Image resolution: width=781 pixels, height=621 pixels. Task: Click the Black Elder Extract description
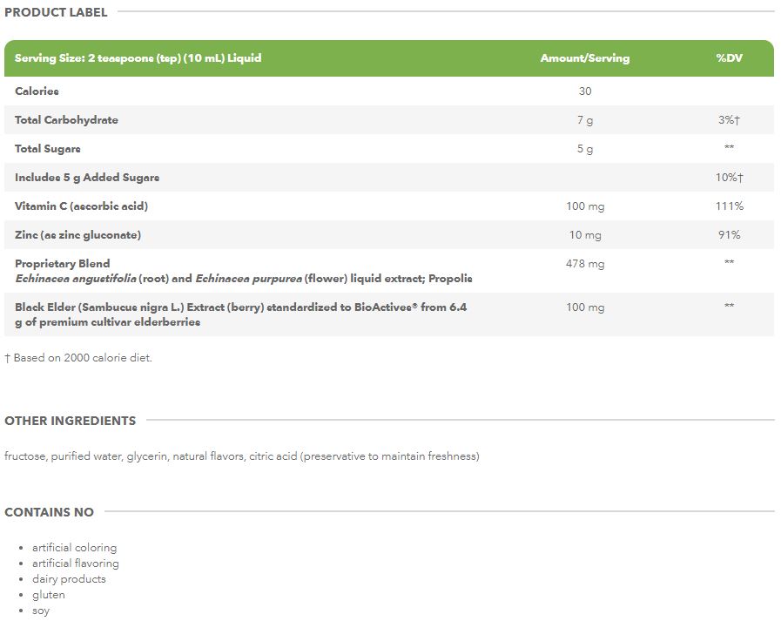(240, 314)
